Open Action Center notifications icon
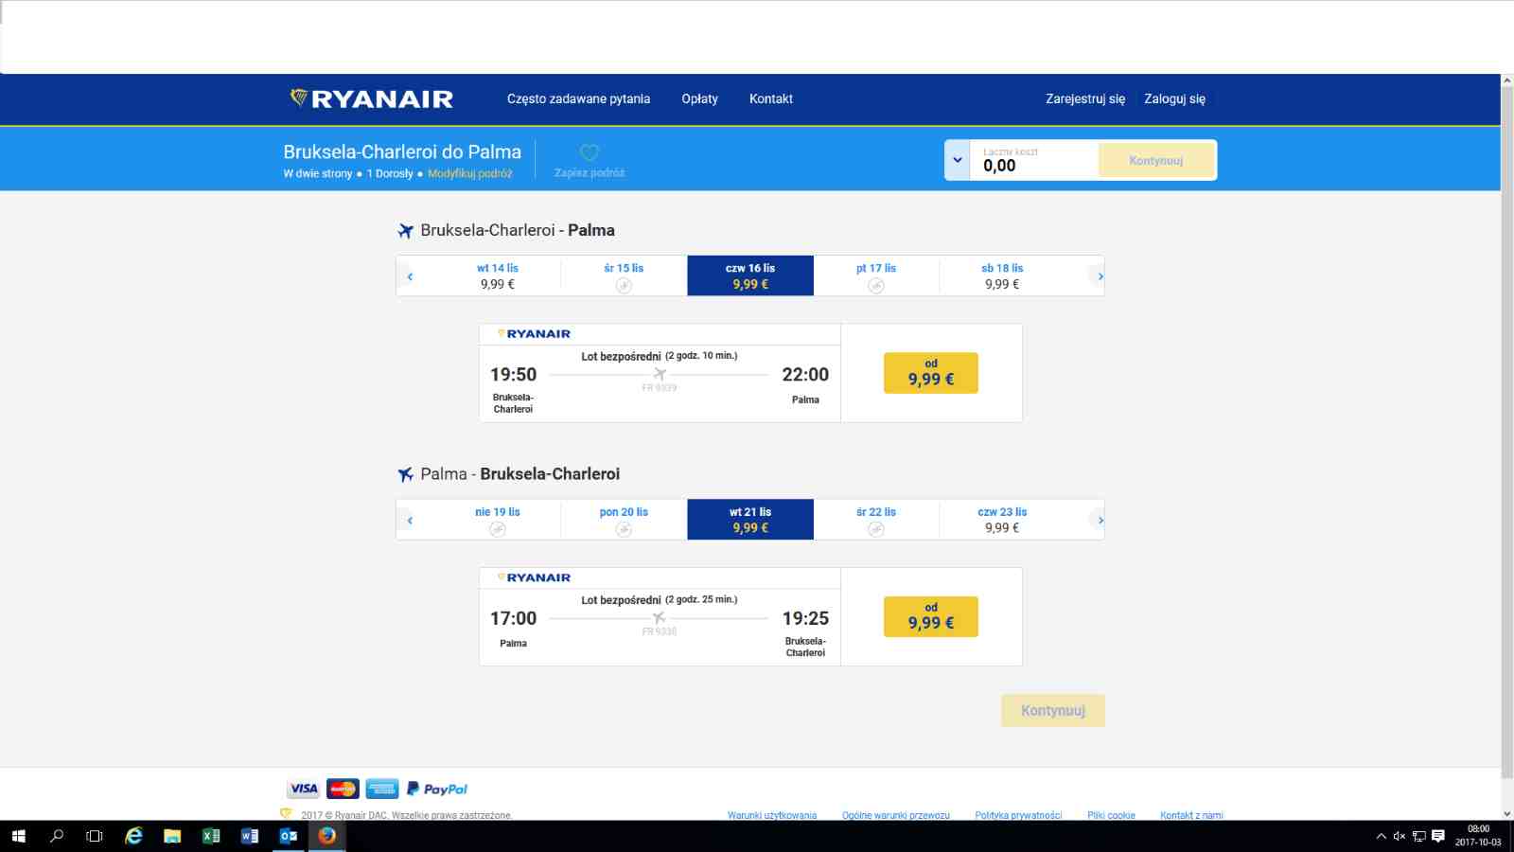This screenshot has width=1514, height=852. click(1438, 836)
